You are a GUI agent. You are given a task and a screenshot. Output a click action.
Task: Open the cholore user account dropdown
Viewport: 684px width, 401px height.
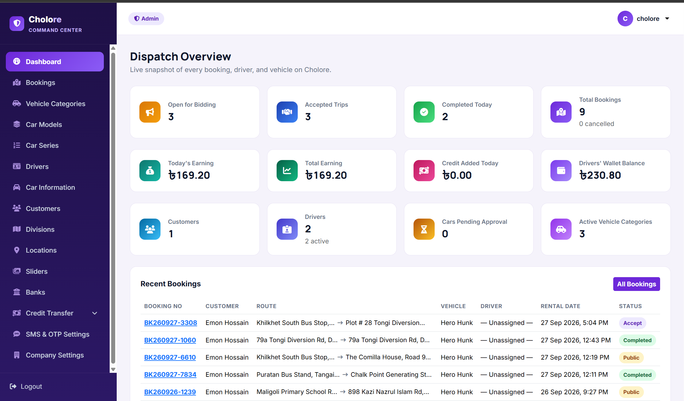coord(644,19)
